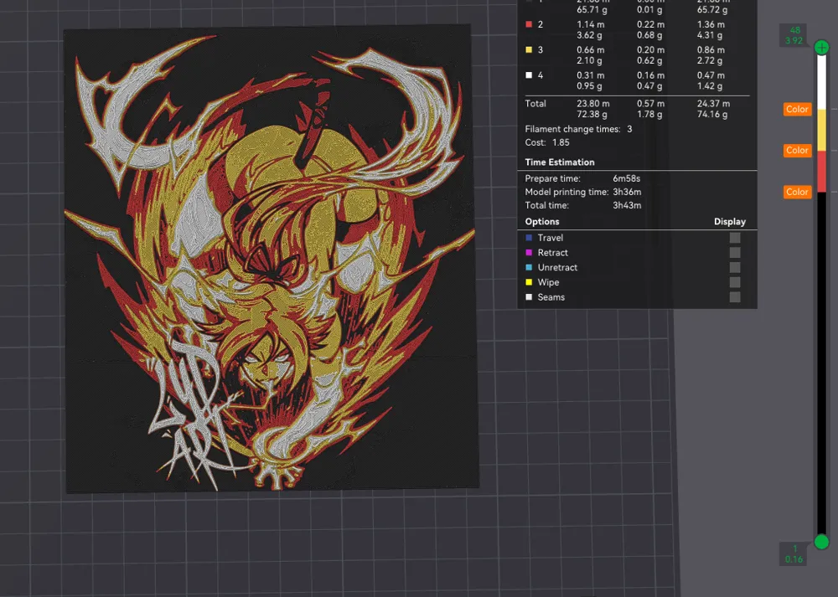
Task: Turn on the Wipe display checkbox
Action: pos(734,283)
